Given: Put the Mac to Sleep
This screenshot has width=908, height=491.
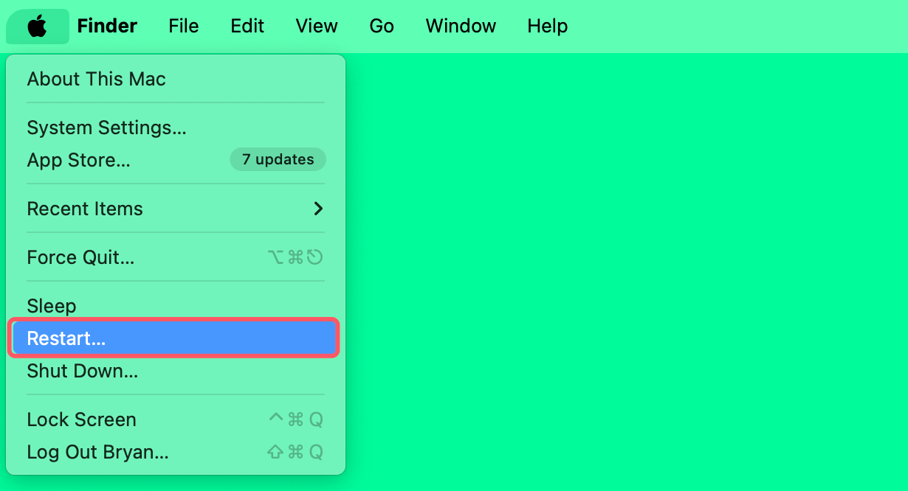Looking at the screenshot, I should pos(52,306).
